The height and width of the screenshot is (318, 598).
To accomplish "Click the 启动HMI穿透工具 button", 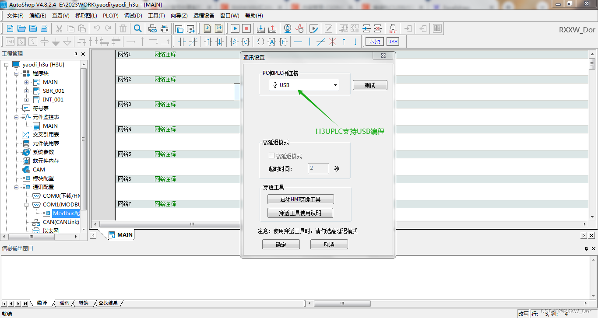I will coord(300,199).
